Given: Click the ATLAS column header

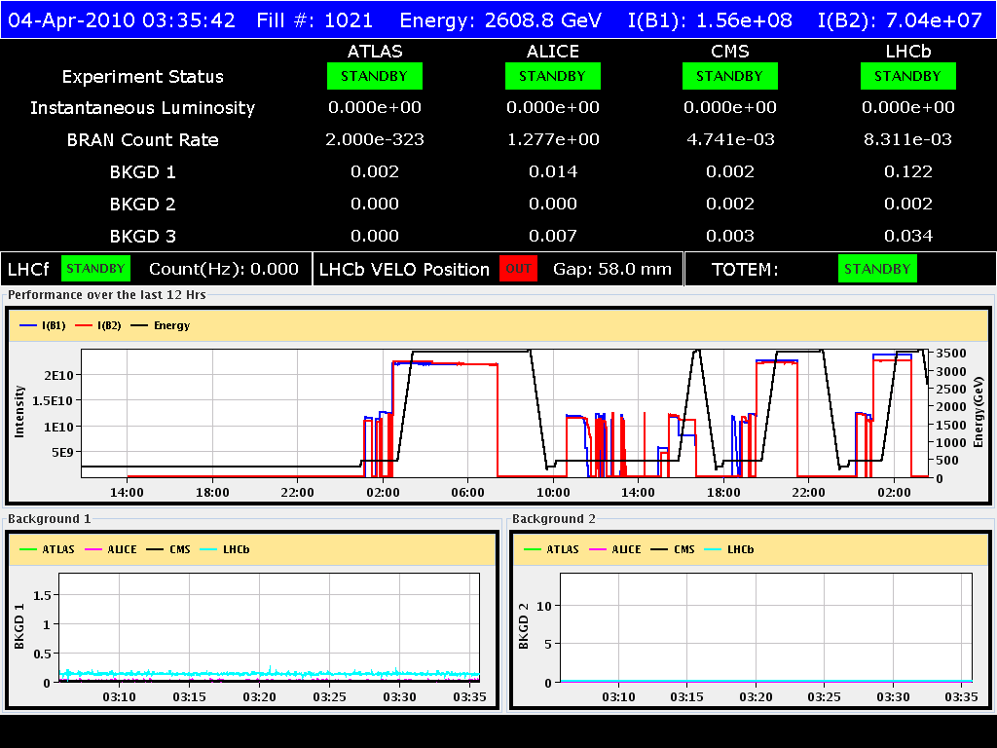Looking at the screenshot, I should pos(375,52).
